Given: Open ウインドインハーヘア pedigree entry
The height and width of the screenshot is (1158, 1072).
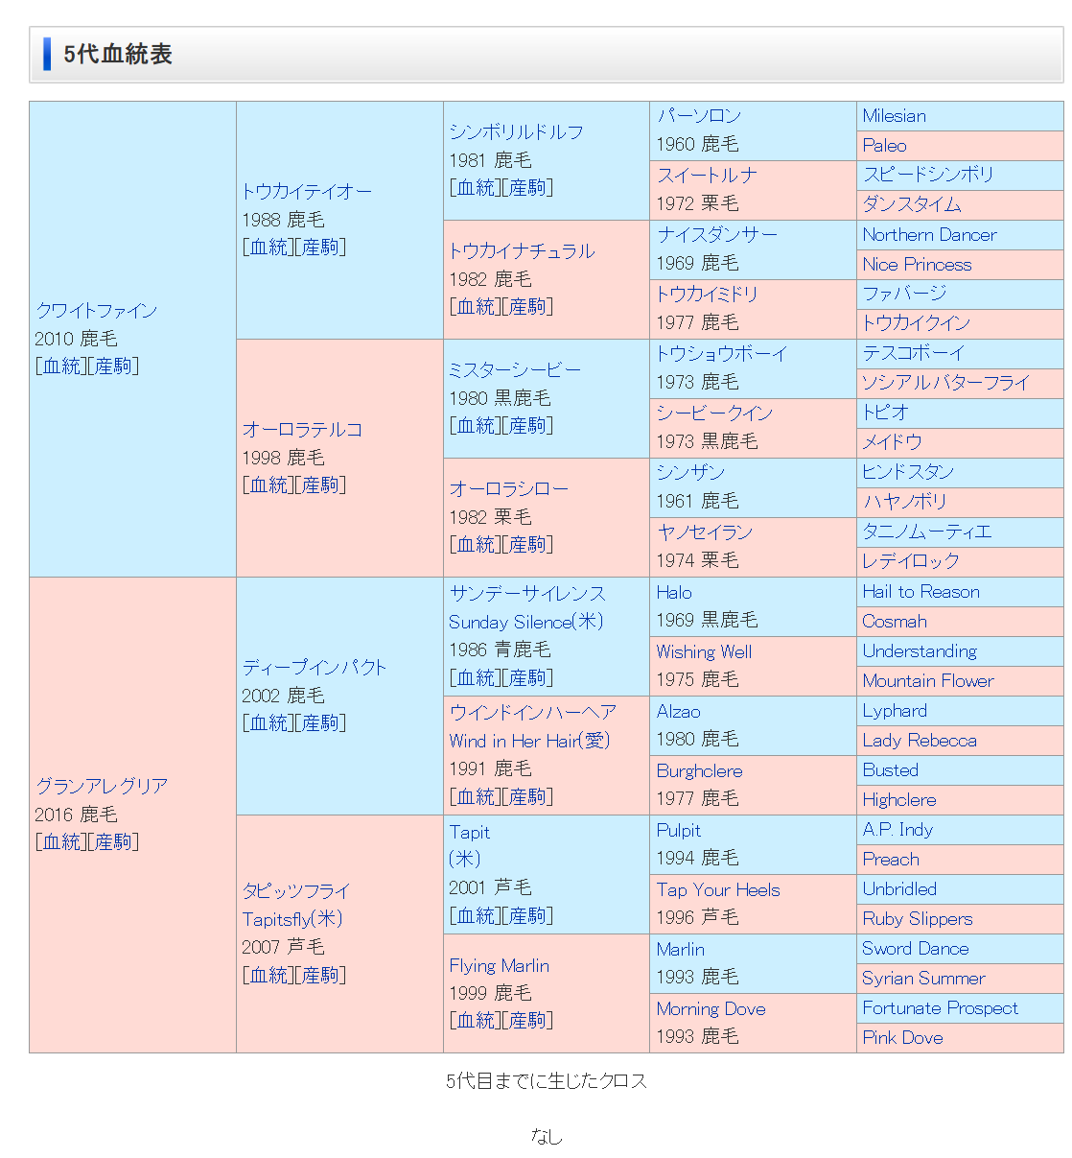Looking at the screenshot, I should coord(533,712).
